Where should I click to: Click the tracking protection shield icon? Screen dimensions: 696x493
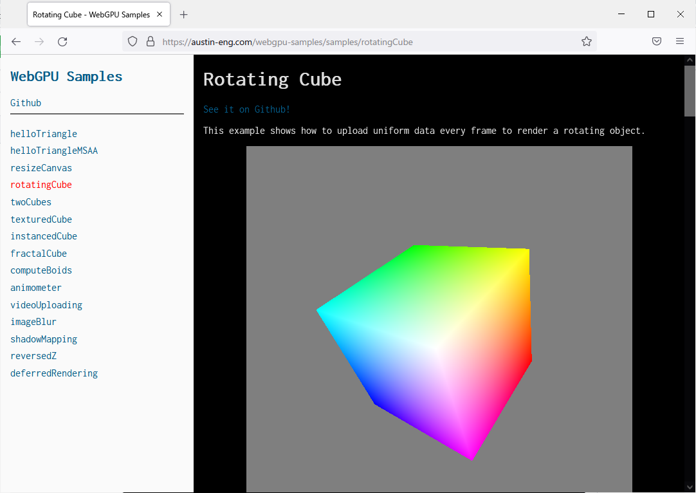132,41
